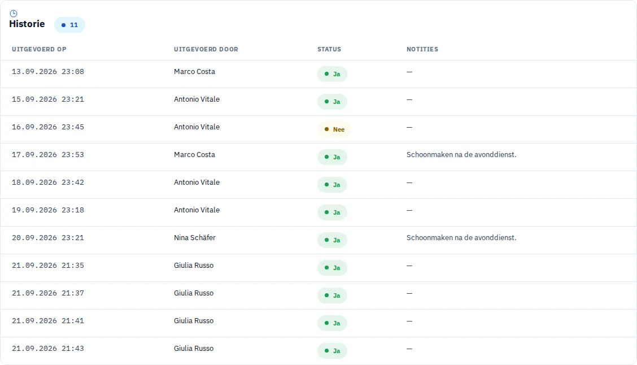Click the Ja status for 19.09.2026

coord(332,212)
